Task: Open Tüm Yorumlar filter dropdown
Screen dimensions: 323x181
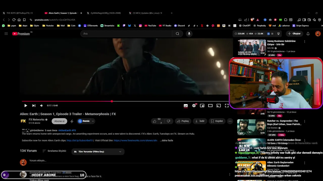Action: 98,152
